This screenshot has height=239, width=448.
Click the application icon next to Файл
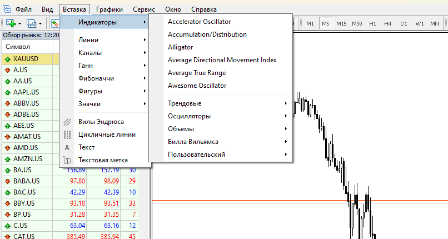tap(7, 9)
